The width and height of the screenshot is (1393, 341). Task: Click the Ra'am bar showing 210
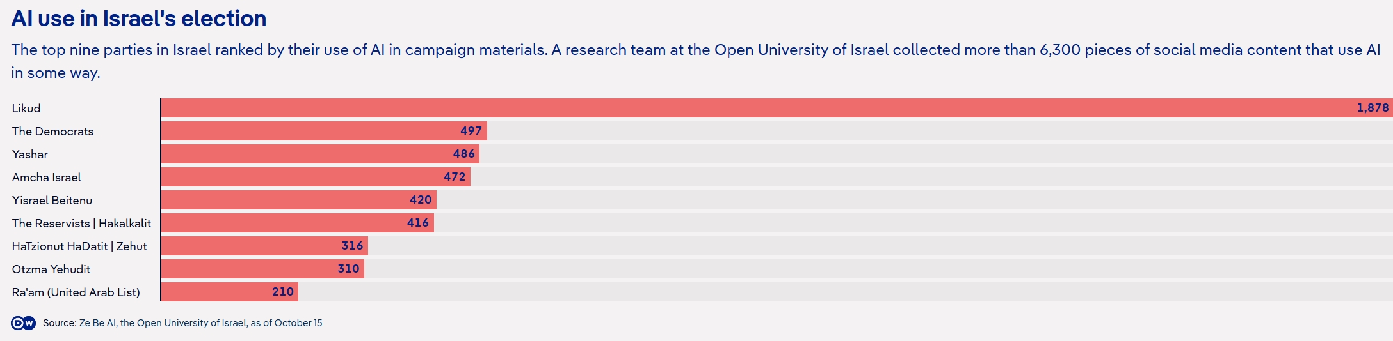click(230, 292)
